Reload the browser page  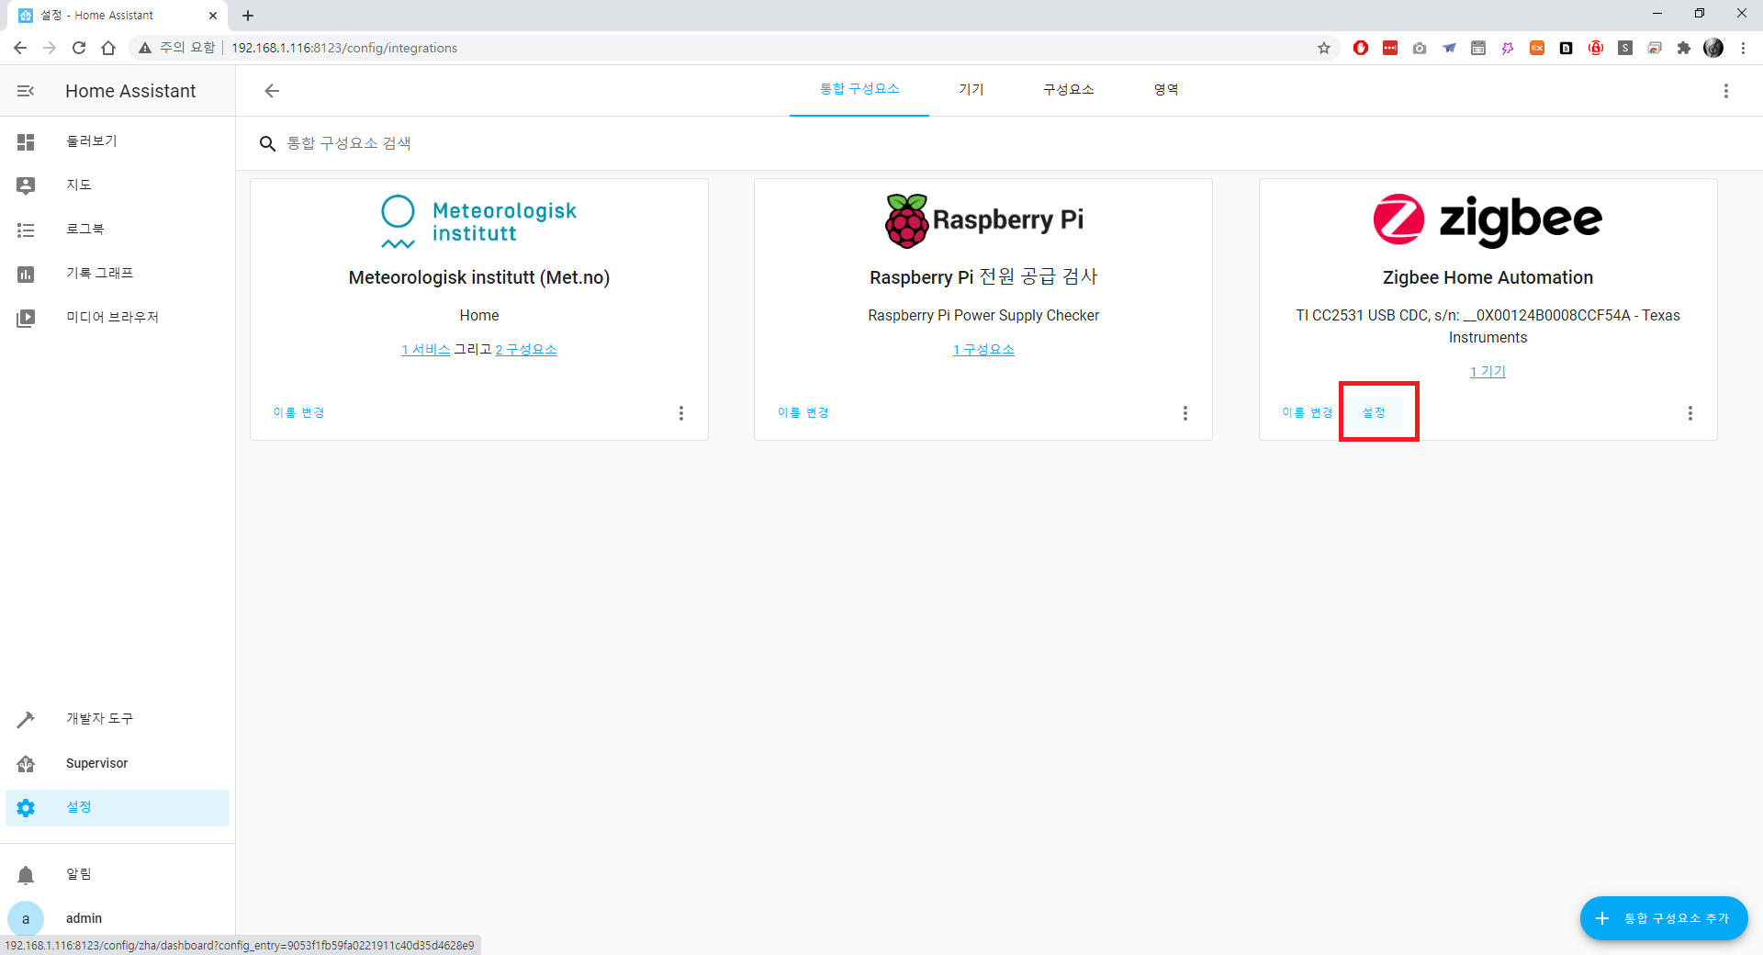pos(79,48)
